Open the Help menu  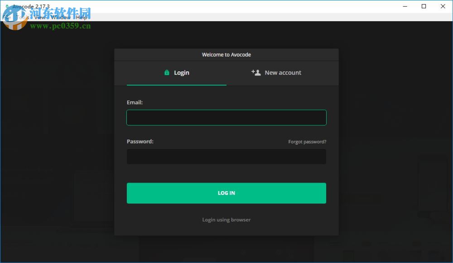click(x=82, y=17)
